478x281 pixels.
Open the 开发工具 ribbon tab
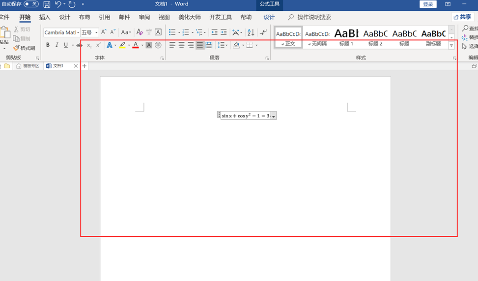(221, 17)
